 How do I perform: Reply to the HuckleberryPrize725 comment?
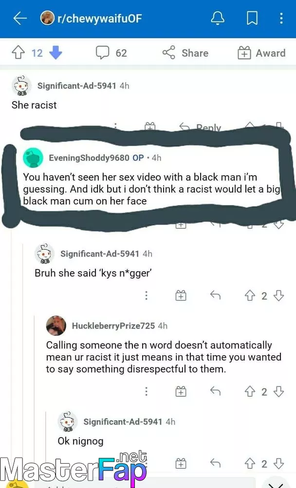click(x=215, y=391)
